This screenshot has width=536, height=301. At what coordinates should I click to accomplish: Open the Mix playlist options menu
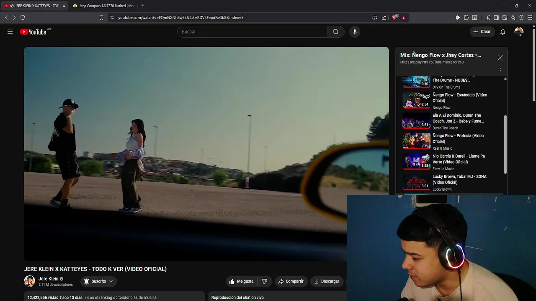(500, 70)
